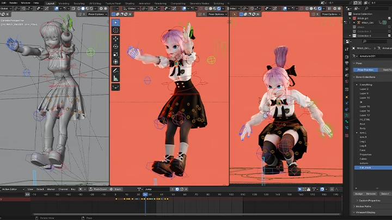Image resolution: width=392 pixels, height=220 pixels.
Task: Switch to the Animation workspace tab
Action: point(144,3)
